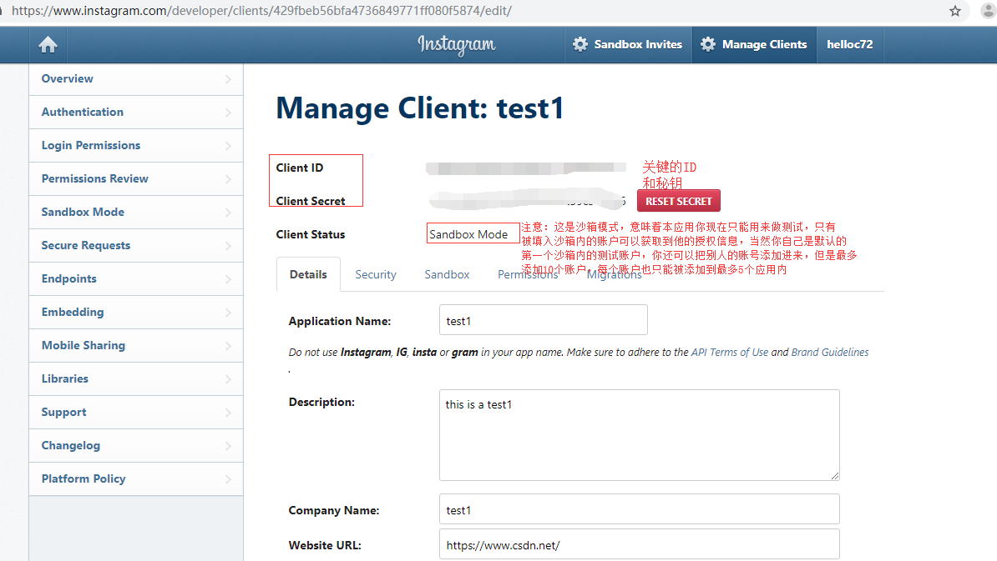Click the Website URL field
997x561 pixels.
coord(639,544)
